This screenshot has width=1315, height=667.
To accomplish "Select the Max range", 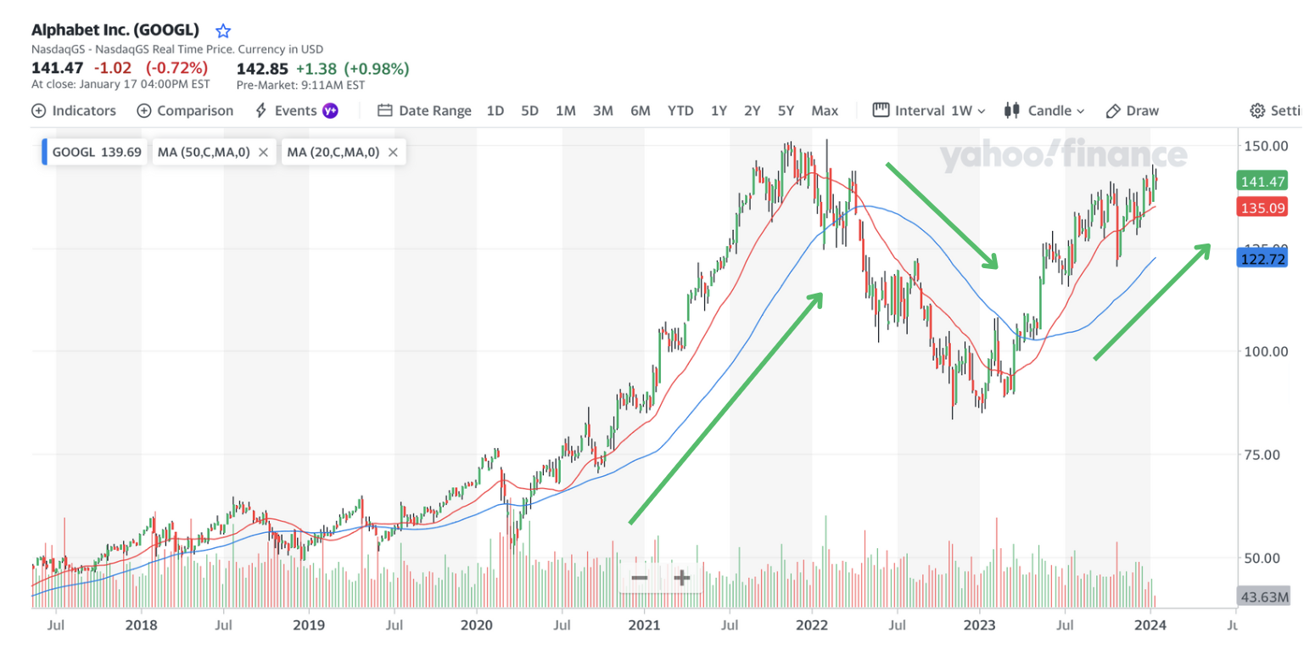I will 825,110.
